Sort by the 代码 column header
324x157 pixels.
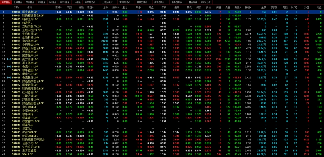point(16,8)
